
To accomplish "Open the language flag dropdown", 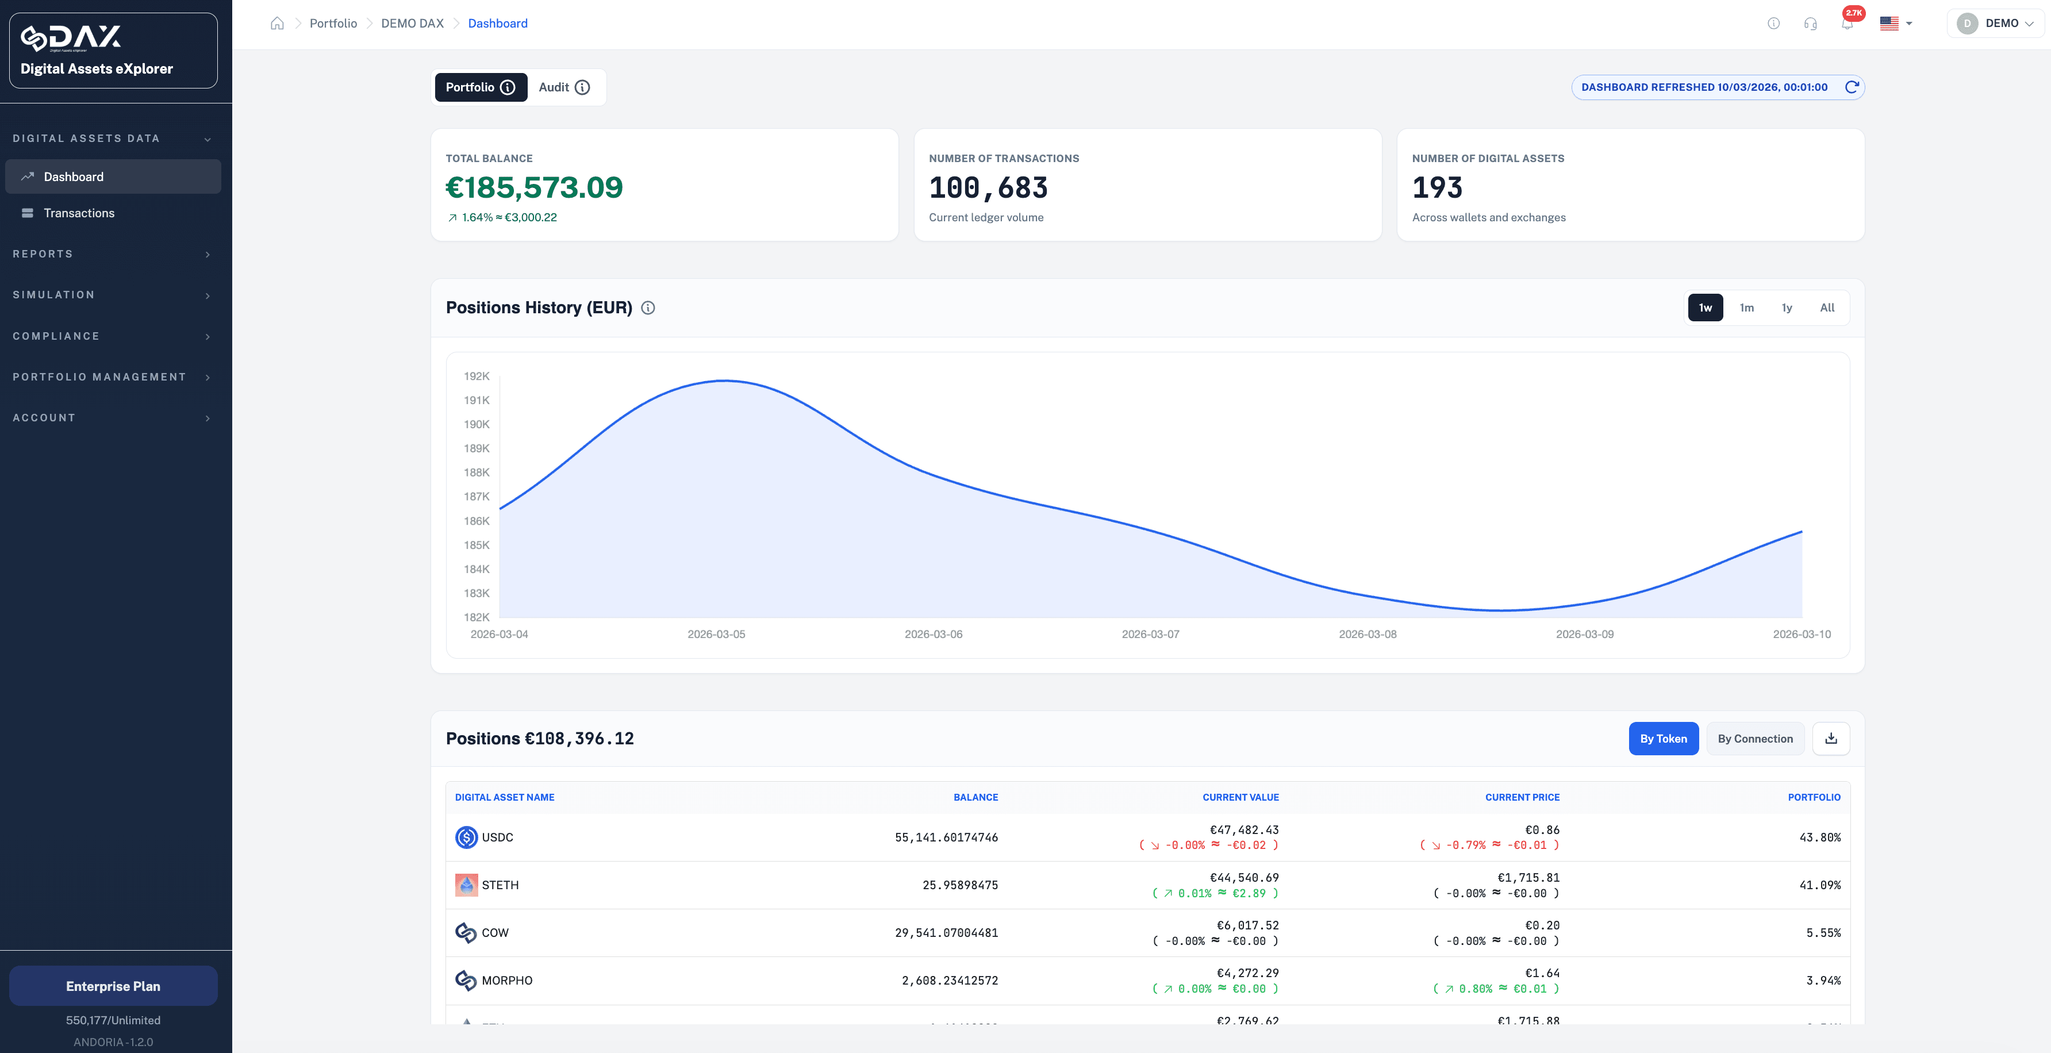I will 1896,23.
